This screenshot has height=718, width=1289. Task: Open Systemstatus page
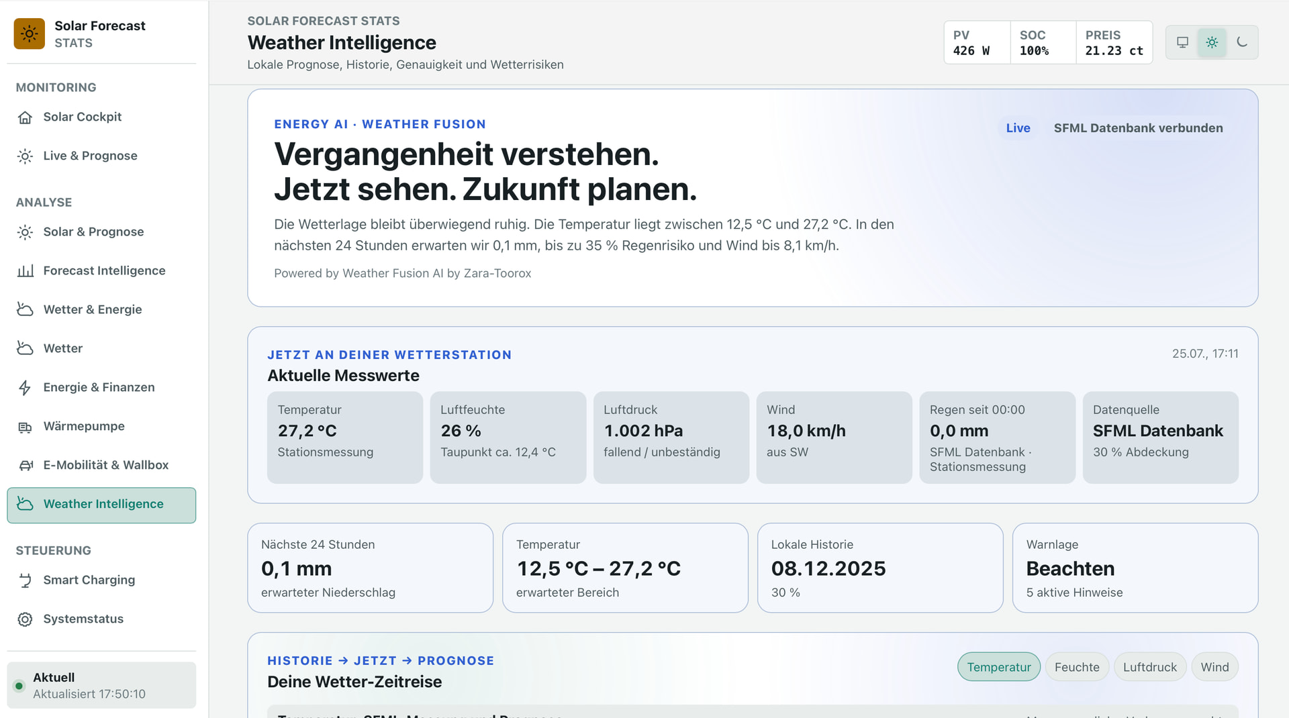[x=101, y=619]
